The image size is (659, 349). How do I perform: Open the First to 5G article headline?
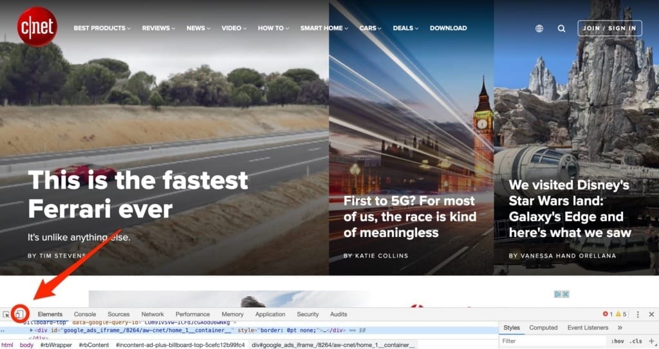[410, 216]
